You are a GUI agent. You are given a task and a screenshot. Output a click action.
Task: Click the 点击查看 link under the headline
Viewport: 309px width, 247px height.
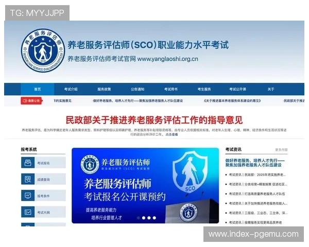(x=171, y=134)
